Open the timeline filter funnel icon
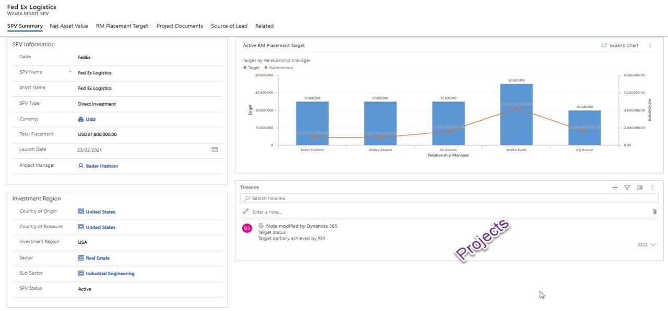 [627, 188]
